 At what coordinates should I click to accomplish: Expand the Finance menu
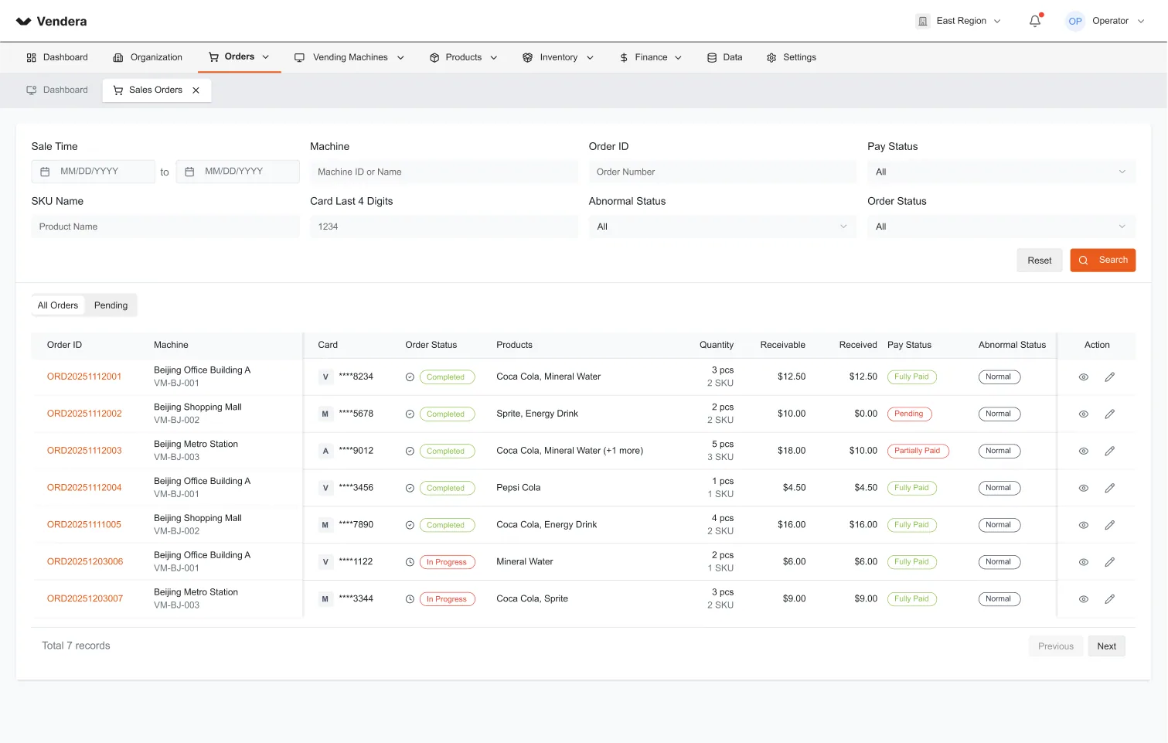[651, 58]
